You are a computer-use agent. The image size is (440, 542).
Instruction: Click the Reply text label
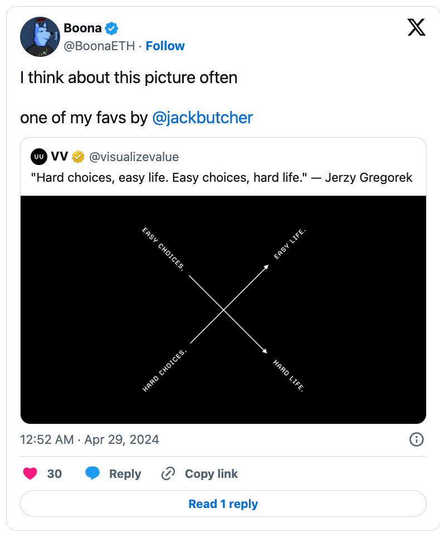[x=125, y=474]
